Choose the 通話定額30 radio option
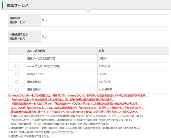This screenshot has height=138, width=171. 17,82
